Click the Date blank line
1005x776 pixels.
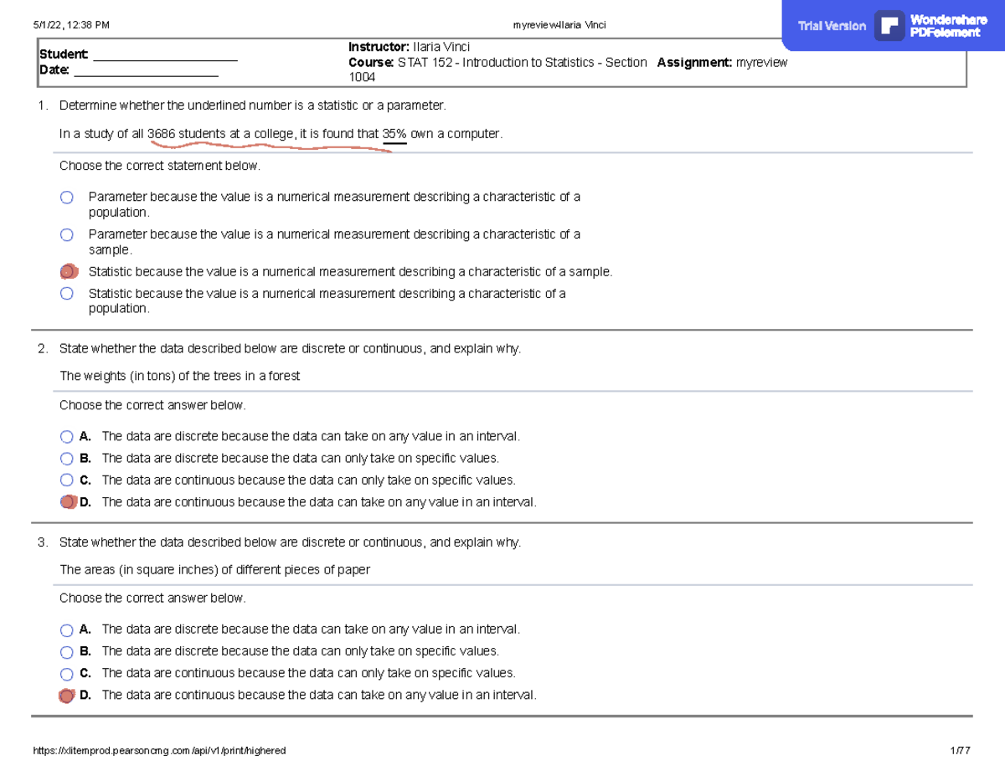click(x=146, y=71)
